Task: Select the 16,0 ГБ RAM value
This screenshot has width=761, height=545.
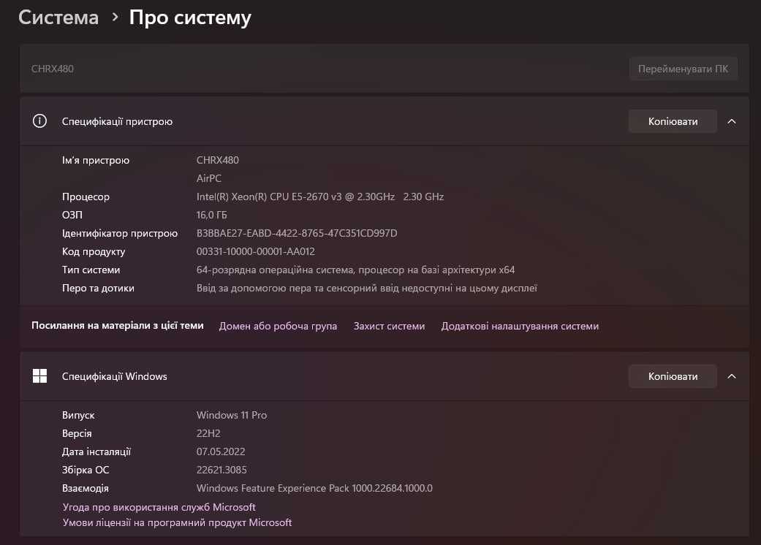Action: click(211, 215)
